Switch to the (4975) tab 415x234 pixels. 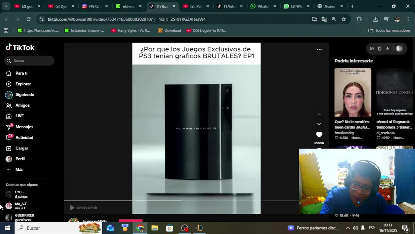coord(95,6)
